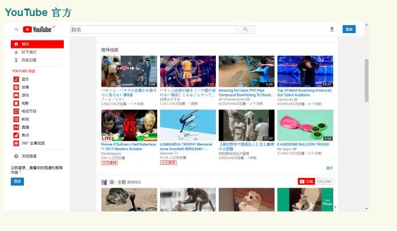Open the 5:08 pachinko video thumbnail

[129, 71]
